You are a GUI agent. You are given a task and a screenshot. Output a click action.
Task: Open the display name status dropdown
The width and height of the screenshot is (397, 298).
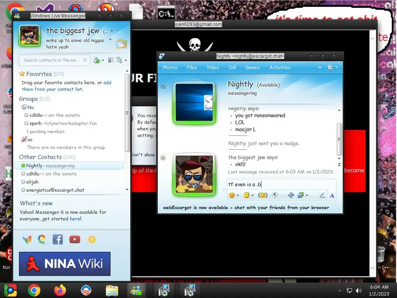112,31
